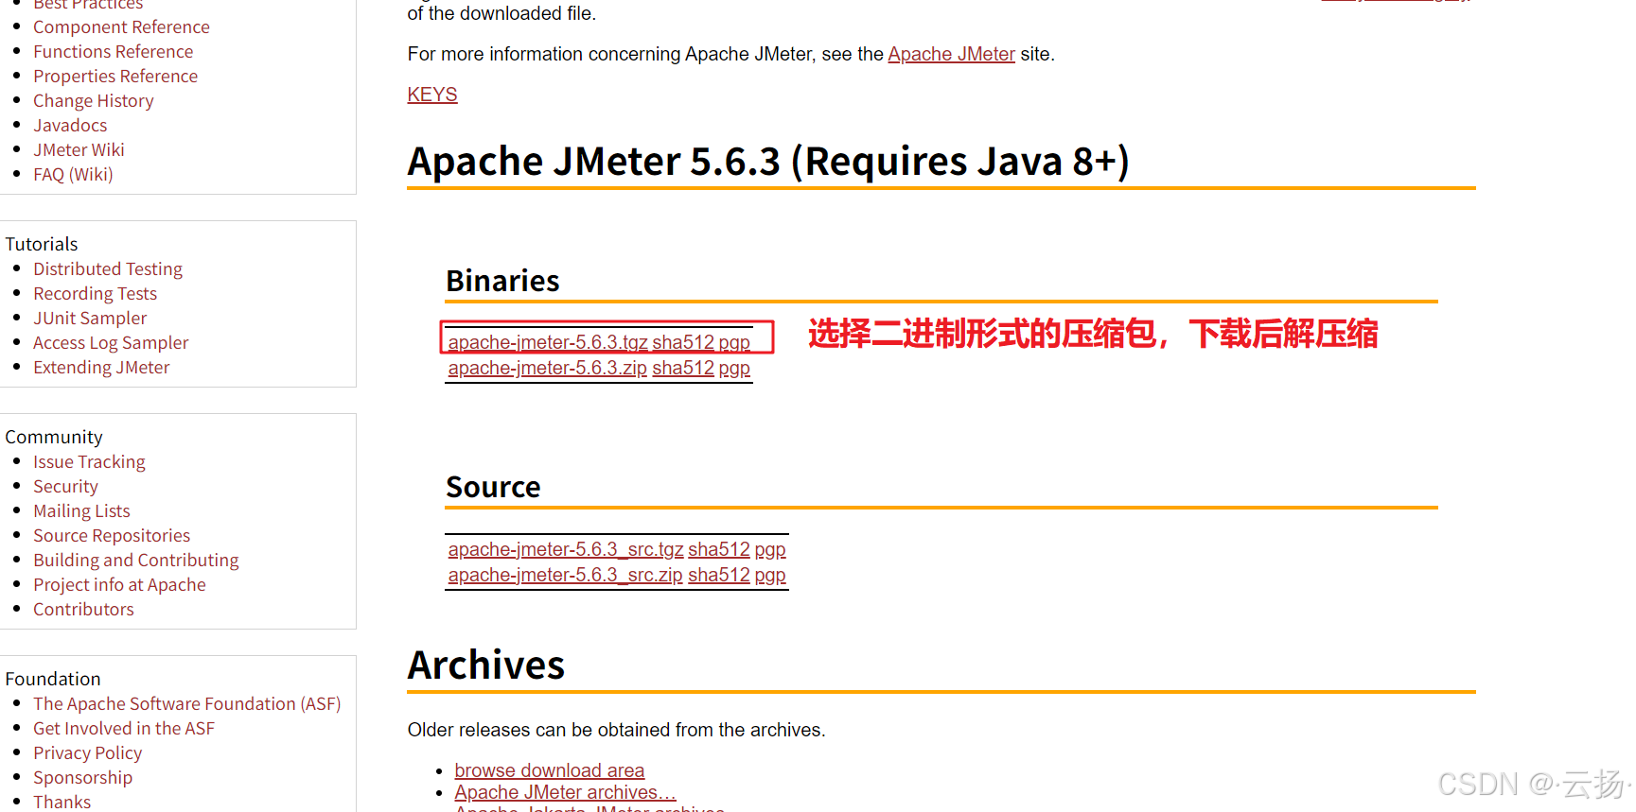Open the Access Log Sampler tutorial
Image resolution: width=1636 pixels, height=812 pixels.
click(111, 343)
